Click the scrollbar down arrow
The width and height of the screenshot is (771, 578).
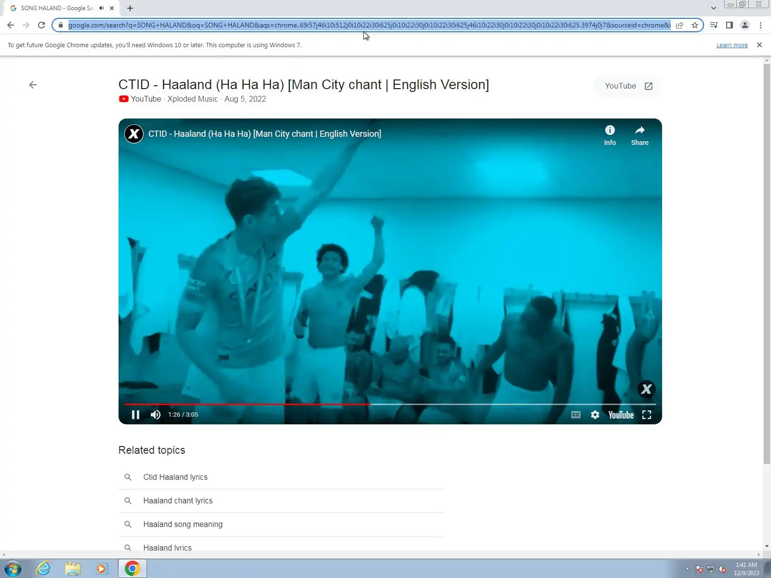(767, 547)
